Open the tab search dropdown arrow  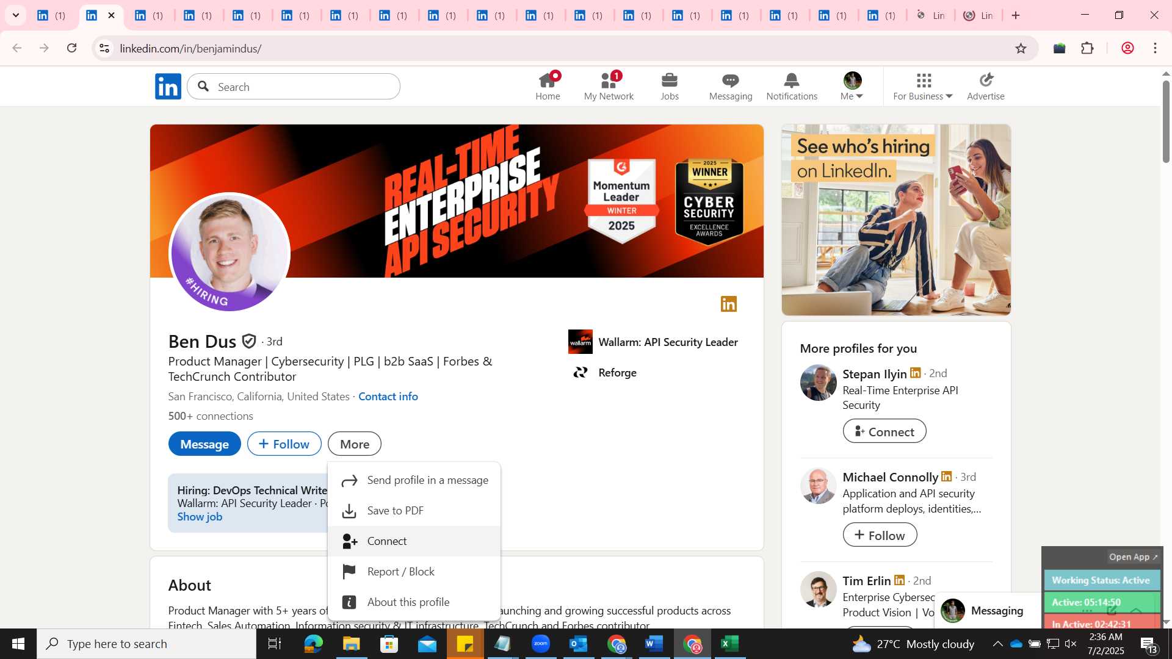(16, 15)
